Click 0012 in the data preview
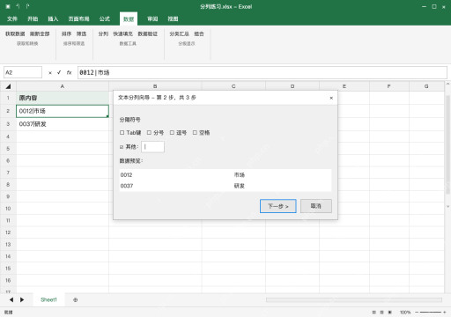 pyautogui.click(x=126, y=175)
